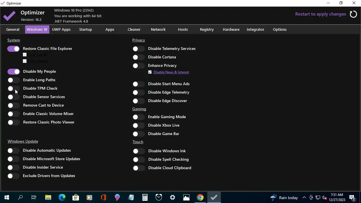
Task: Turn on Disable Spell Checking
Action: (x=139, y=160)
